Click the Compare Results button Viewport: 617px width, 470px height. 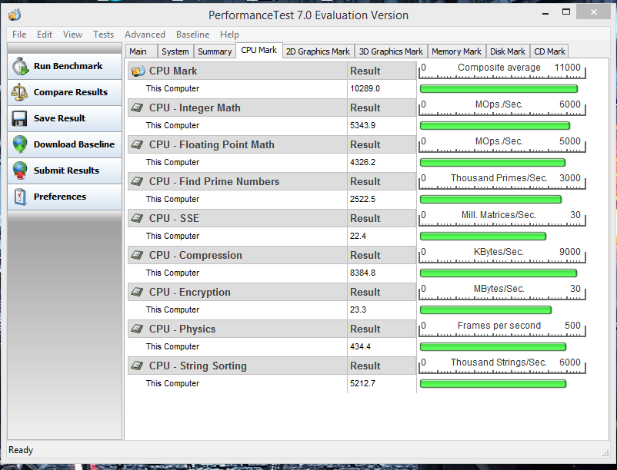tap(65, 92)
